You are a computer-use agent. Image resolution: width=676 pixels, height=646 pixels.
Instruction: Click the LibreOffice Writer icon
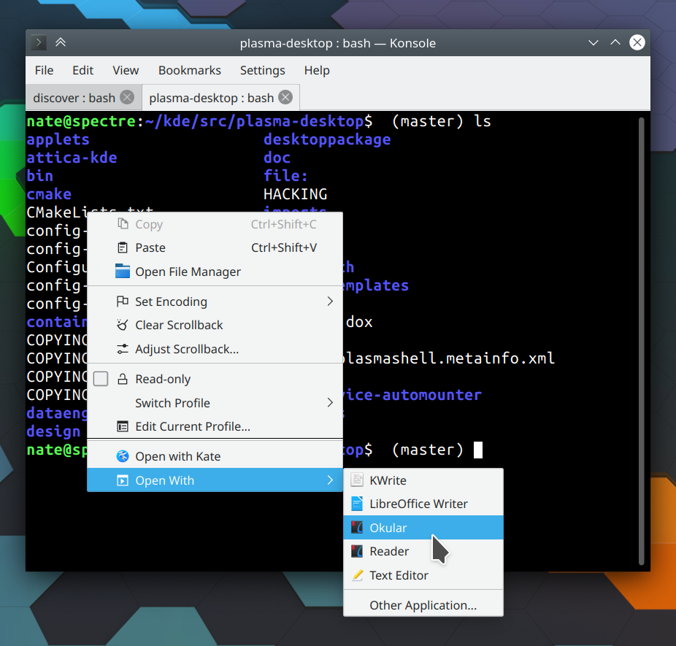click(357, 504)
